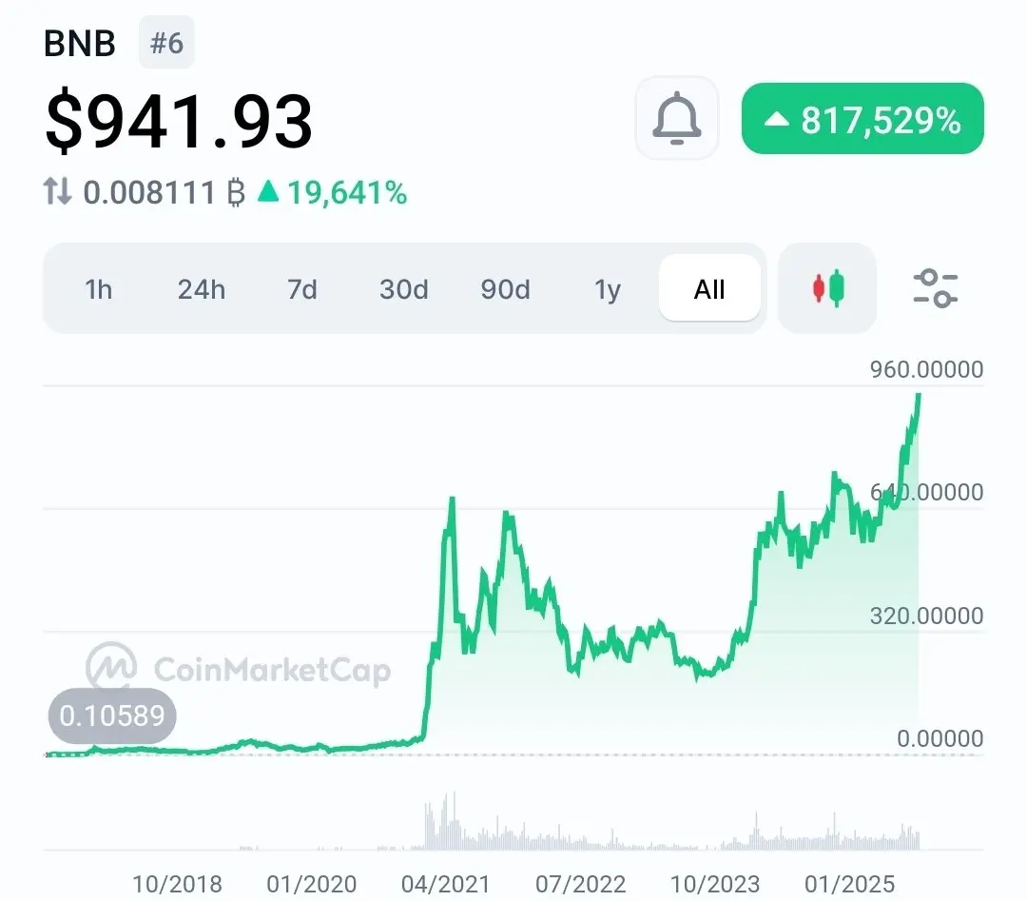Switch to candlestick chart view
Viewport: 1027px width, 901px height.
click(x=827, y=288)
